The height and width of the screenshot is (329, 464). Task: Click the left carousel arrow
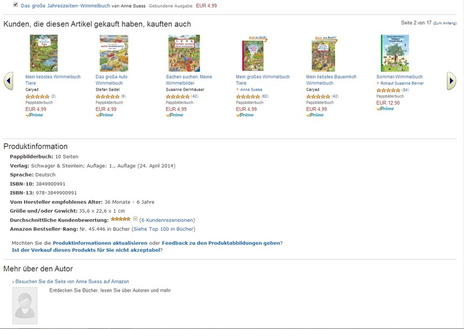8,80
